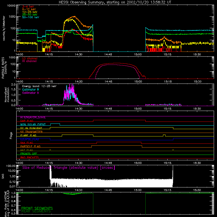This screenshot has height=217, width=217.
Task: Click the SC_TRANSMITTER flag label
Action: tap(31, 132)
